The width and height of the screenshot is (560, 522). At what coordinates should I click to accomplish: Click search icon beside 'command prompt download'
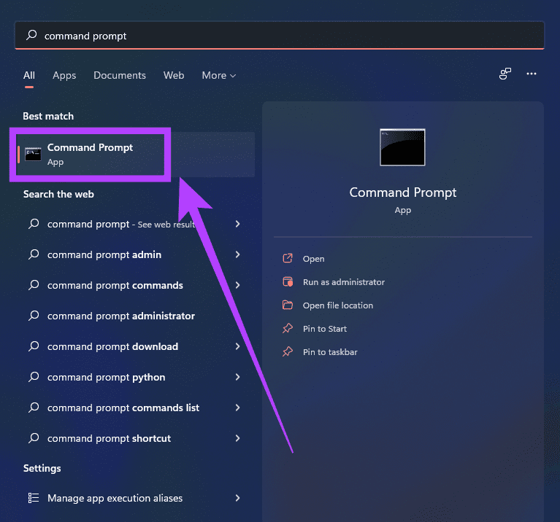click(34, 346)
